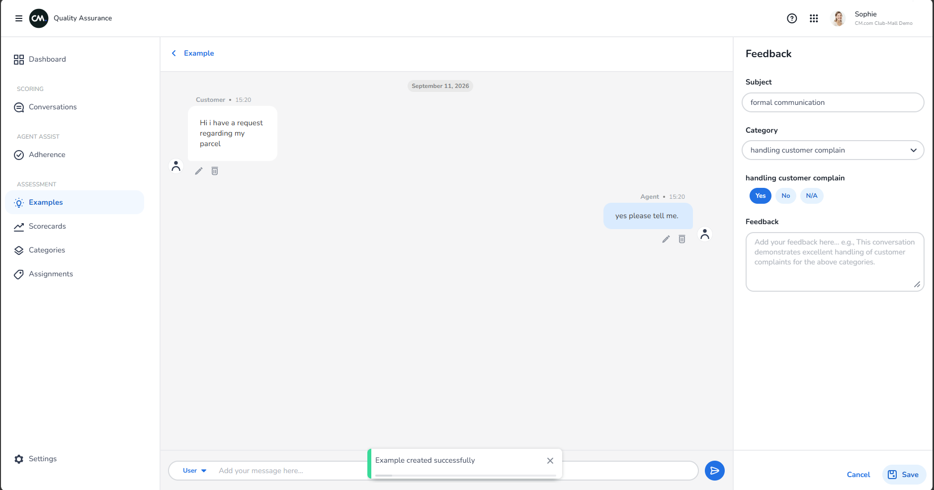This screenshot has height=490, width=934.
Task: Select Yes for handling customer complain
Action: pyautogui.click(x=761, y=196)
